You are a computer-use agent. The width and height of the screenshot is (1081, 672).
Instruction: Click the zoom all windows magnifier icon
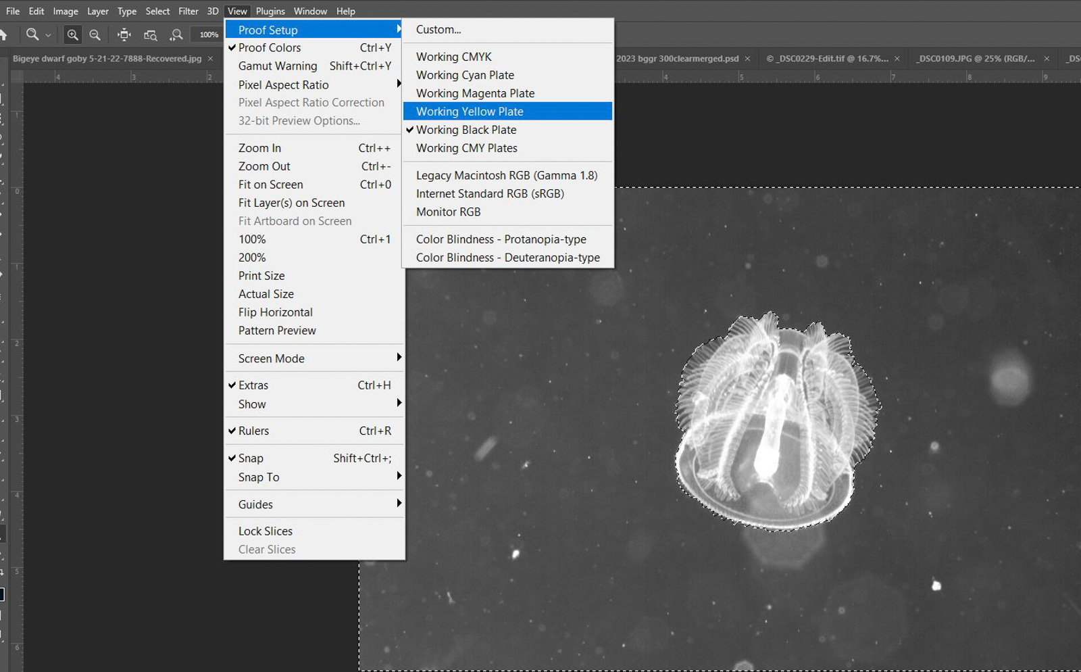pos(176,36)
